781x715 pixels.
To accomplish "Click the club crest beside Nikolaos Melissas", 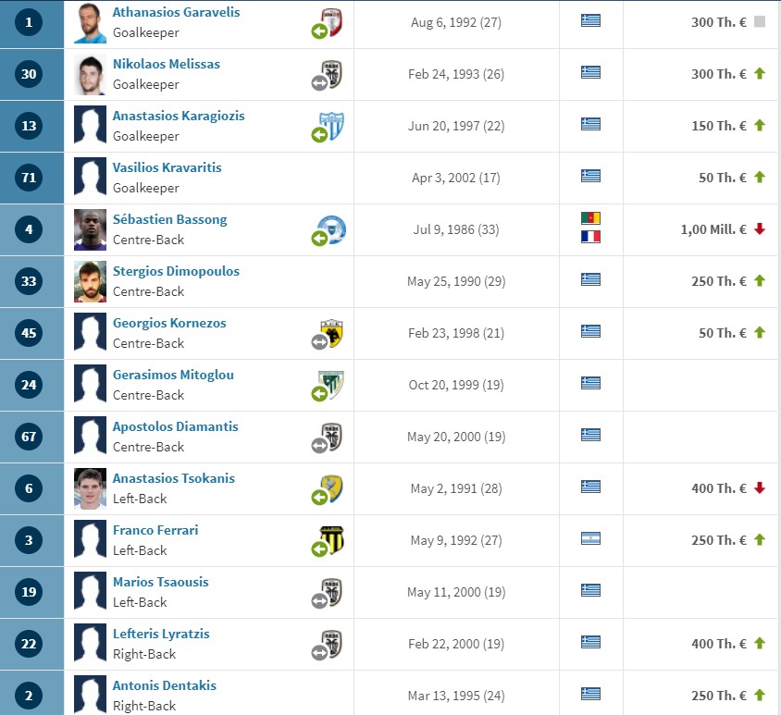I will click(332, 74).
